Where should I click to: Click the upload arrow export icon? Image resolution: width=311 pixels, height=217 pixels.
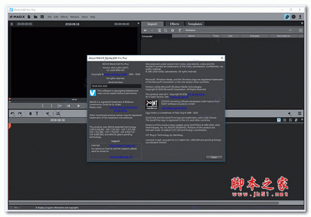[300, 17]
